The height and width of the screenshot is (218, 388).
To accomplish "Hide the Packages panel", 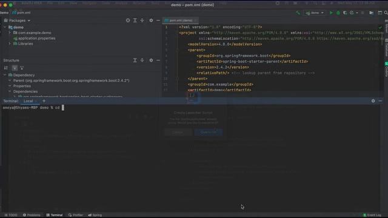I will coord(158,21).
